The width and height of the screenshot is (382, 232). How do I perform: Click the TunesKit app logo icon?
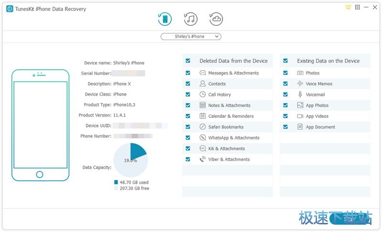tap(10, 9)
